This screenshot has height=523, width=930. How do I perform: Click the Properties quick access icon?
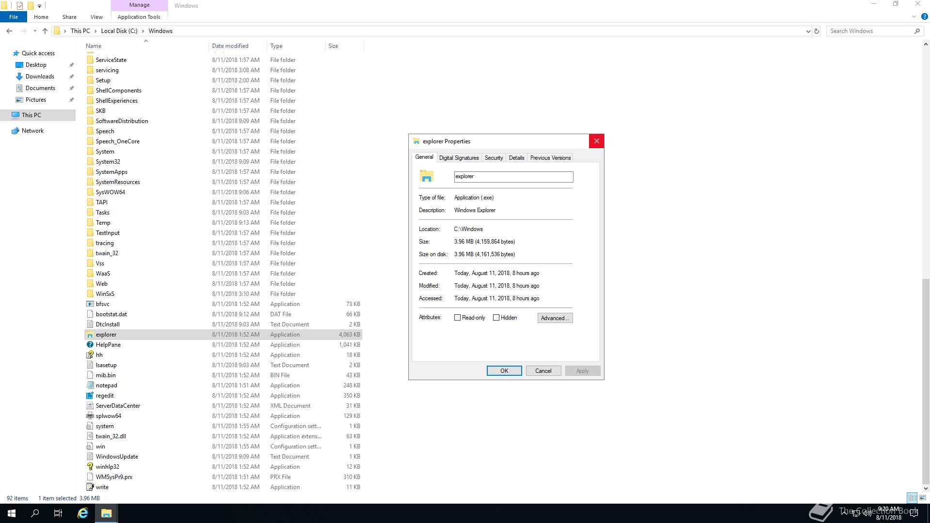tap(20, 6)
